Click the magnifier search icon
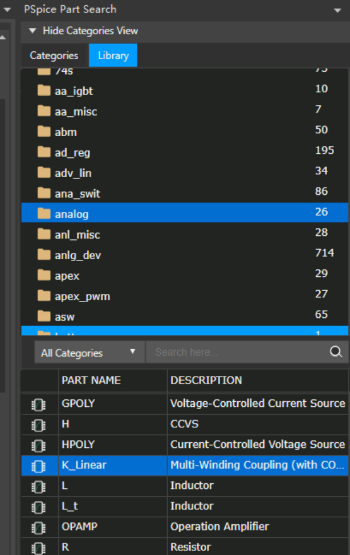Viewport: 350px width, 555px height. tap(336, 352)
